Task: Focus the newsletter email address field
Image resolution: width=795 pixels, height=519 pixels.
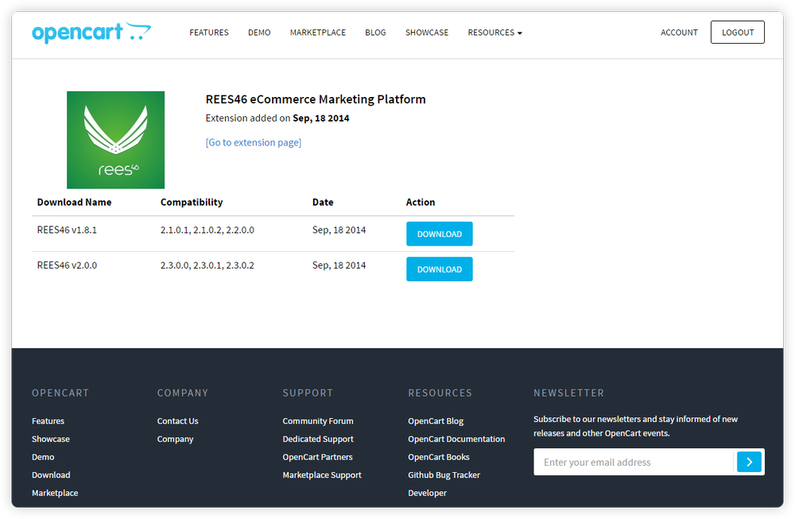Action: 634,462
